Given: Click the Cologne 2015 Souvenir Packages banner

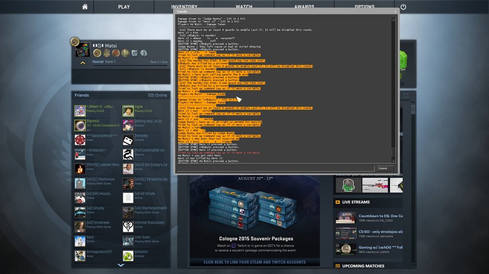Looking at the screenshot, I should coord(255,221).
